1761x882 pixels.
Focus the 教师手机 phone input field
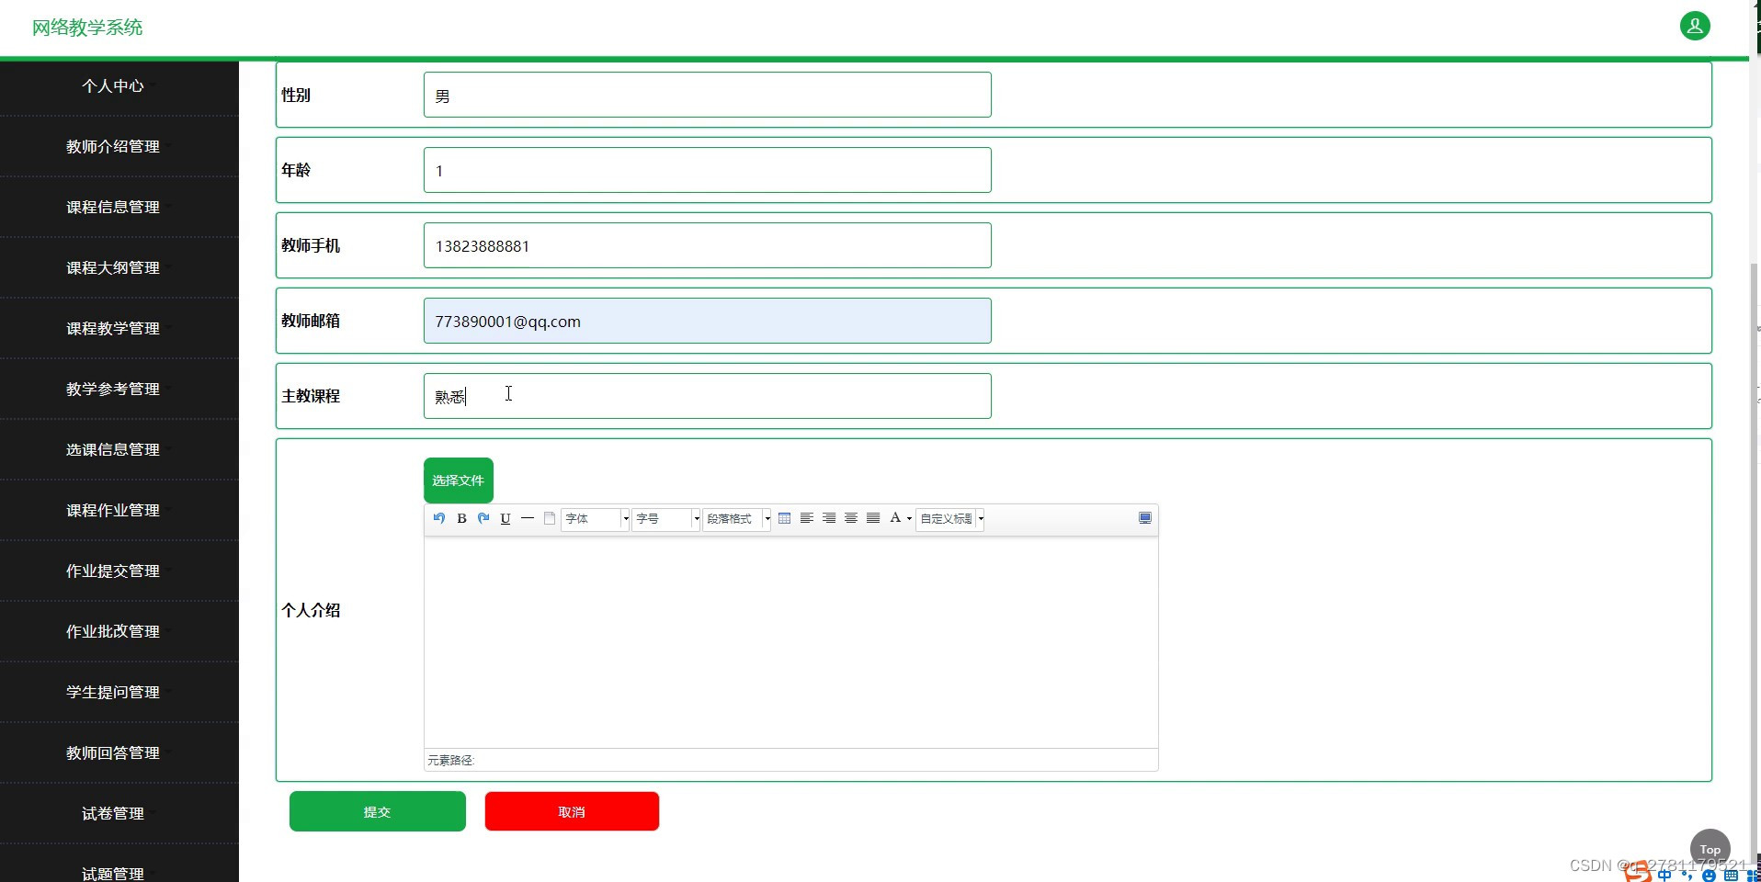707,245
